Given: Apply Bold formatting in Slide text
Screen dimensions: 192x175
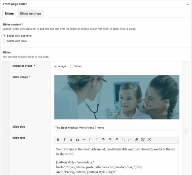Looking at the screenshot, I should click(58, 140).
